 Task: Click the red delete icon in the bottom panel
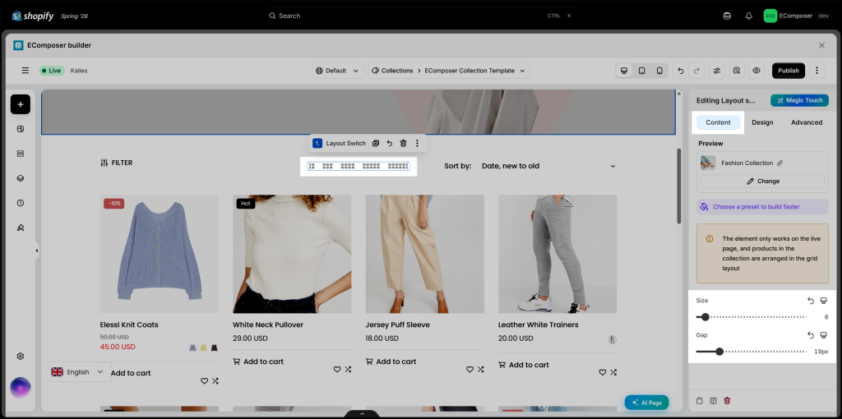[x=727, y=401]
